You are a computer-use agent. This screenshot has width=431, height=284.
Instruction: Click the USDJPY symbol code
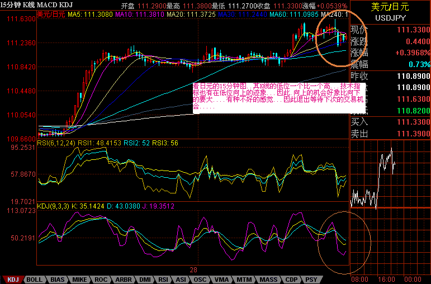coord(390,18)
